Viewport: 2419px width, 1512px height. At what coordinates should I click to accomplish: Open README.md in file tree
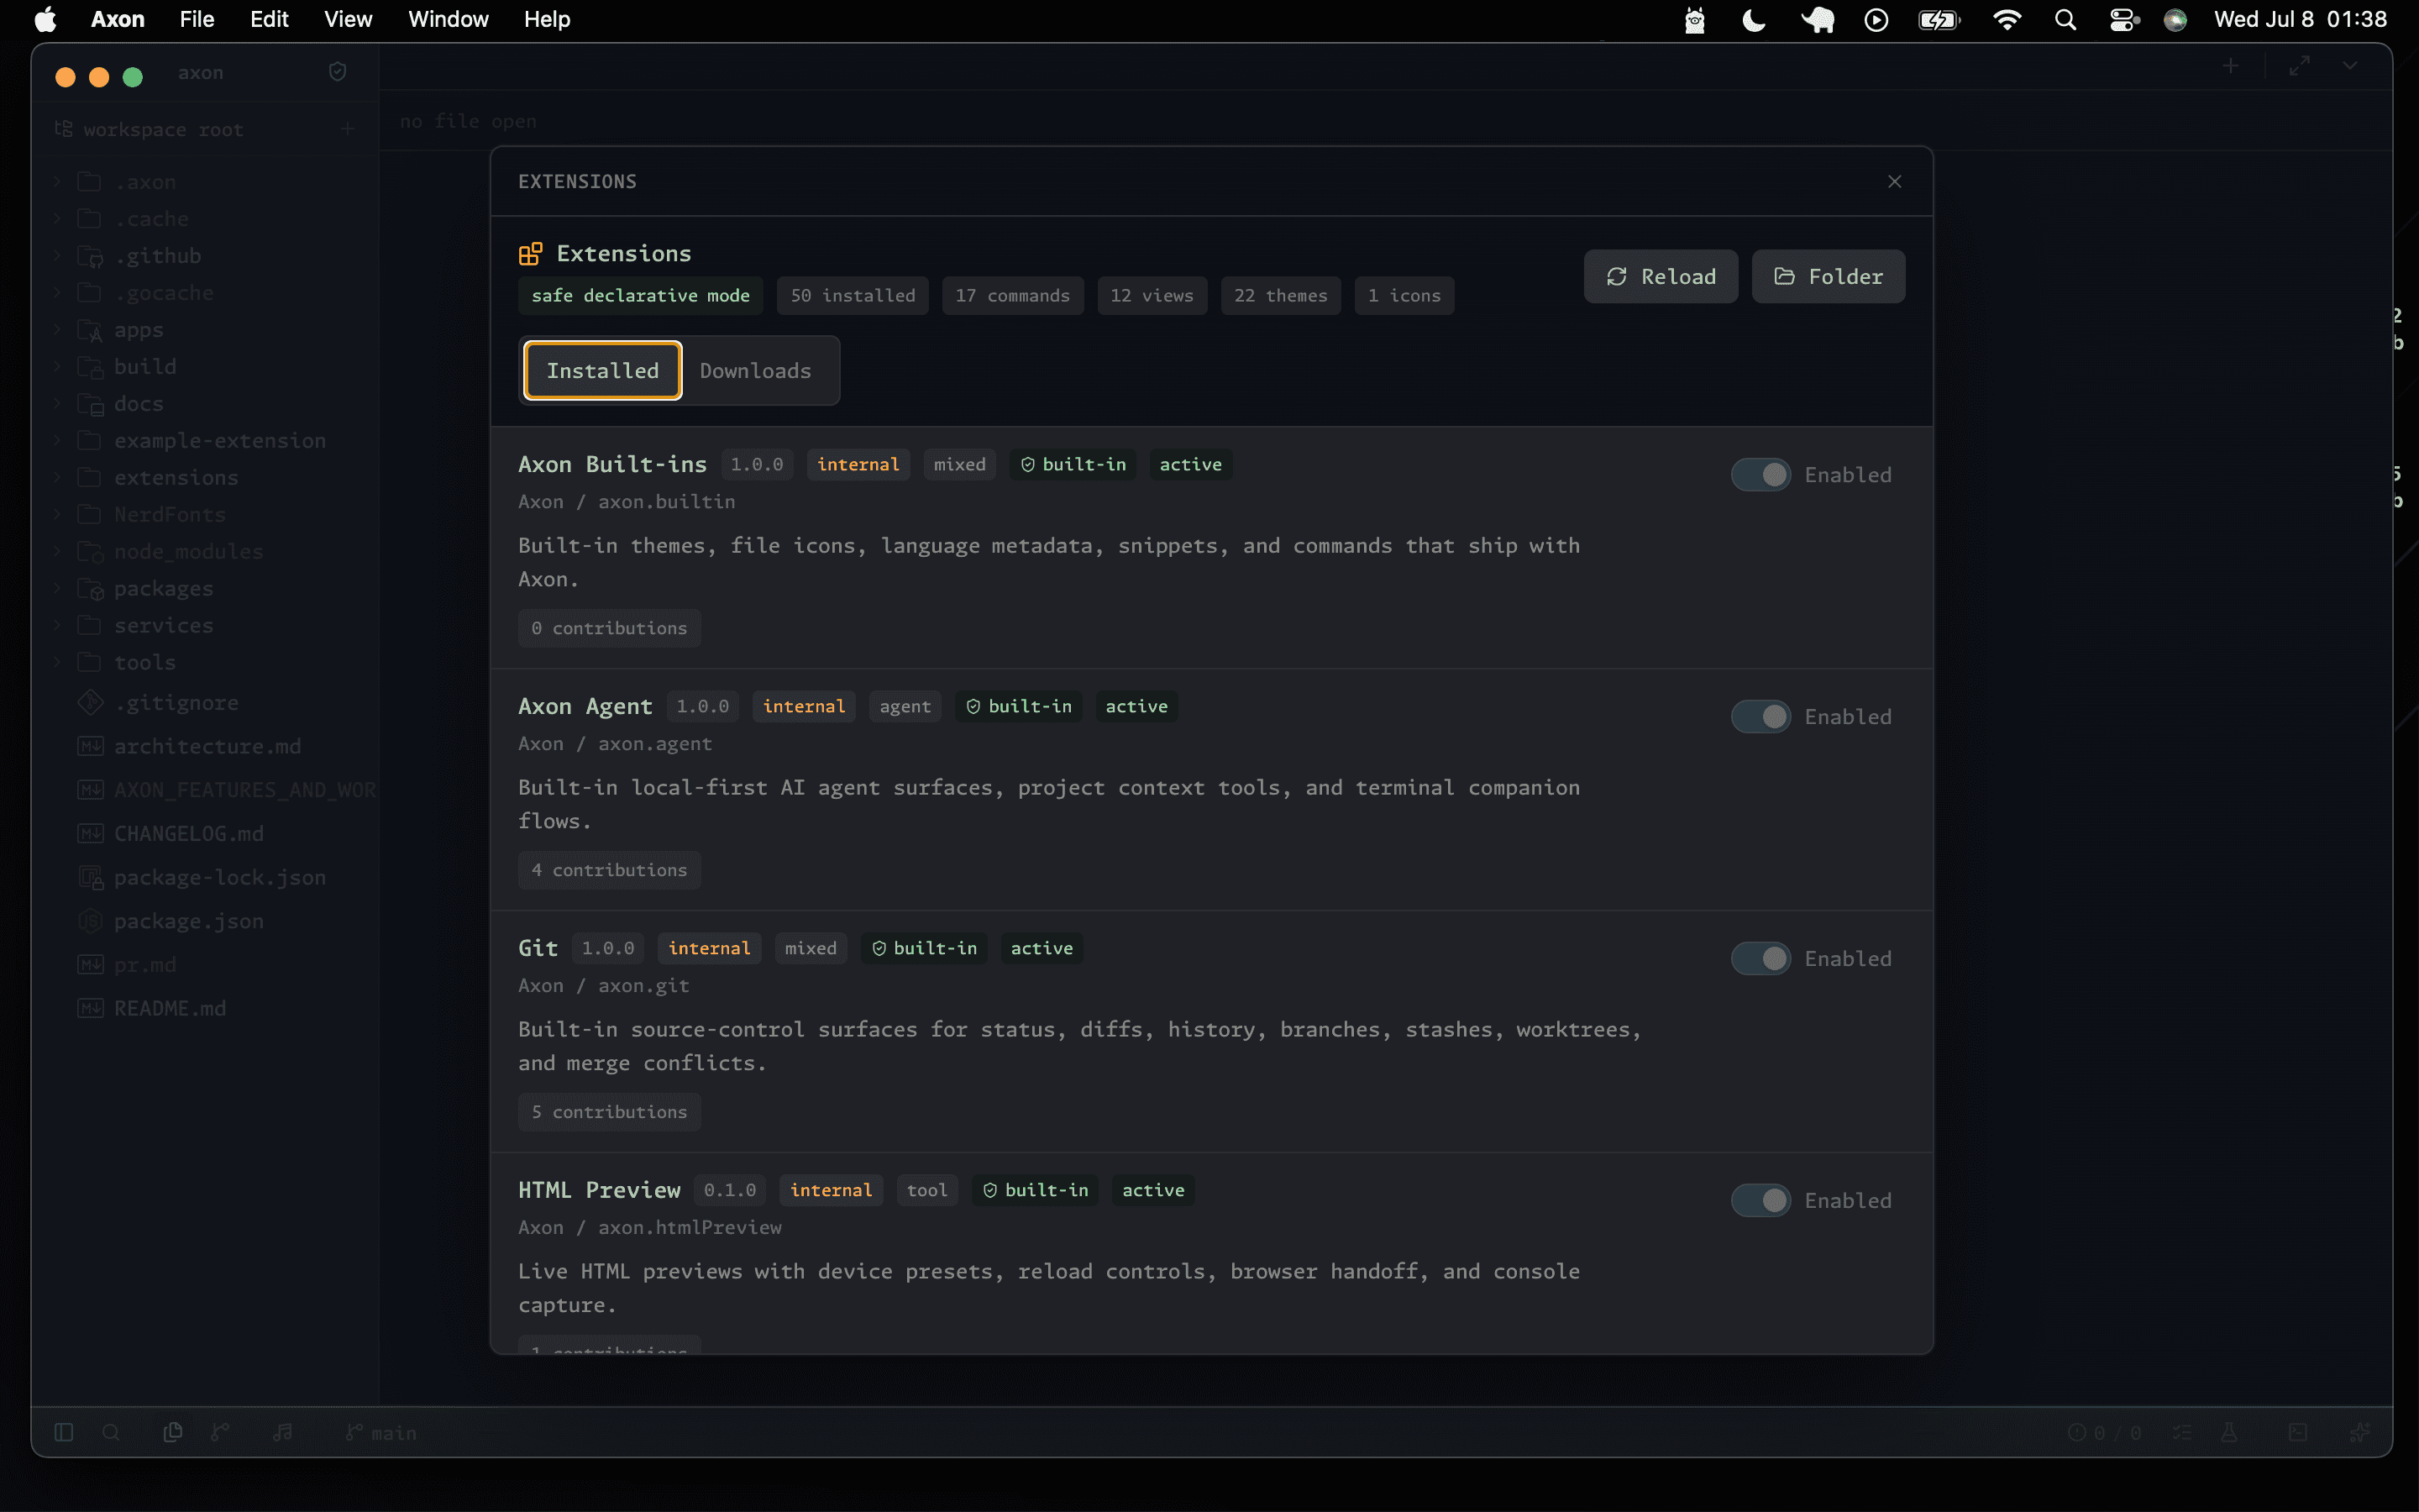coord(205,1009)
